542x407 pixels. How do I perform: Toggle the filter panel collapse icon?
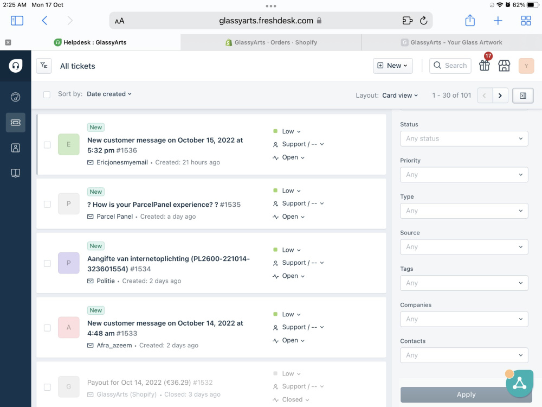pos(522,96)
